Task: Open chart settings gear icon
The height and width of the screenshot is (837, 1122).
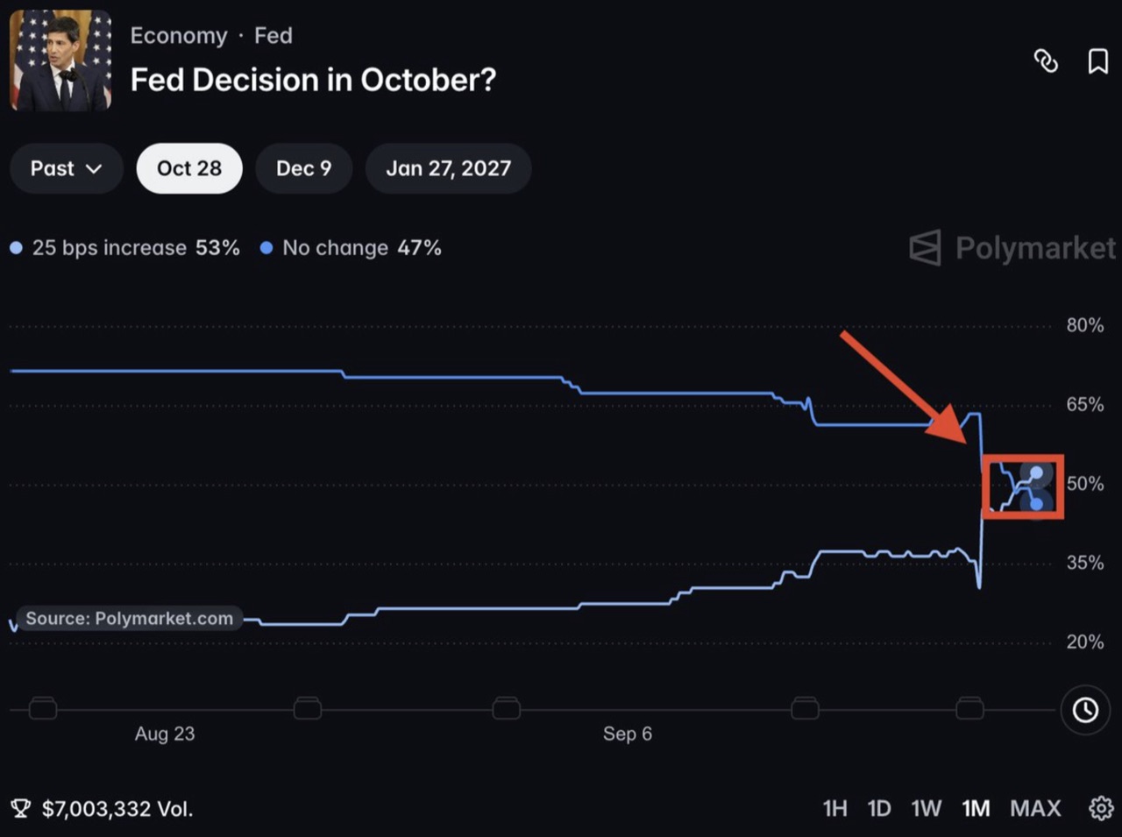Action: point(1101,808)
